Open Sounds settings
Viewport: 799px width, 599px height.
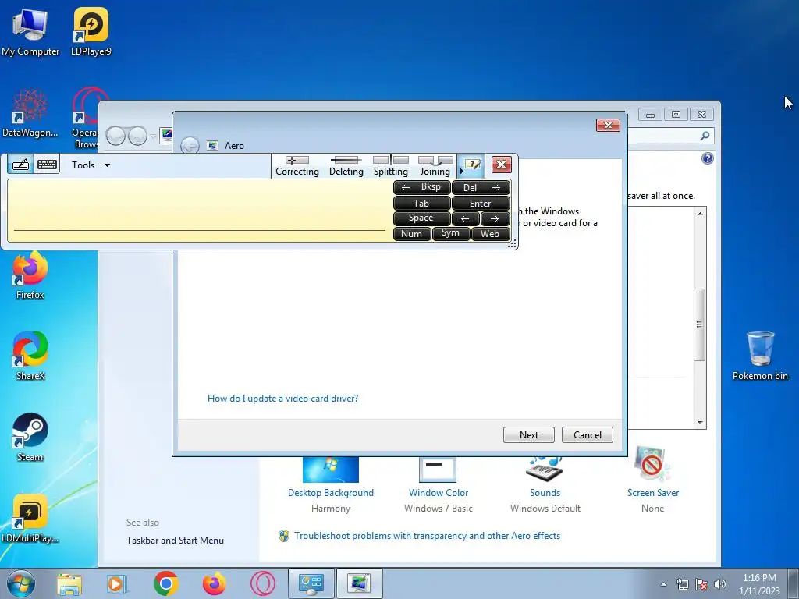coord(545,469)
